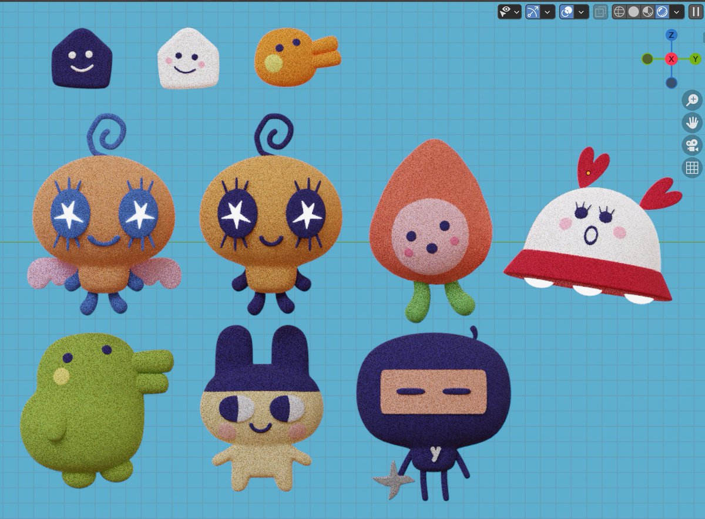Image resolution: width=705 pixels, height=519 pixels.
Task: Click the red X axis gizmo ball
Action: [672, 59]
